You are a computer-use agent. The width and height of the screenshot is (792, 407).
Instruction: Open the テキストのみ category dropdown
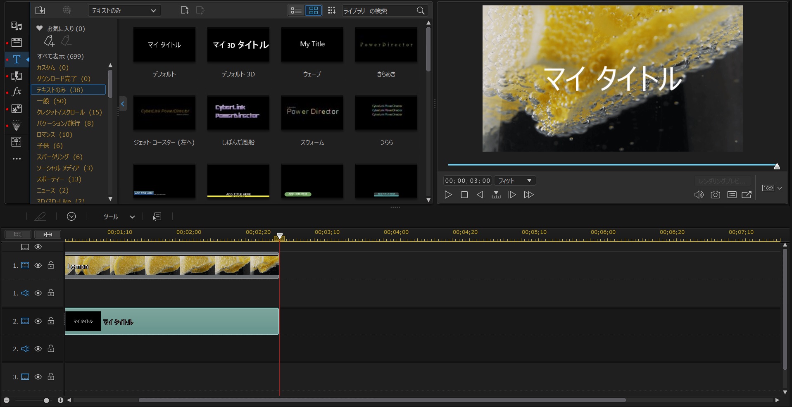(x=124, y=10)
